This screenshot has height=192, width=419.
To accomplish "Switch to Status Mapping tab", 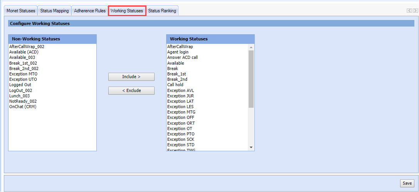I will click(54, 11).
